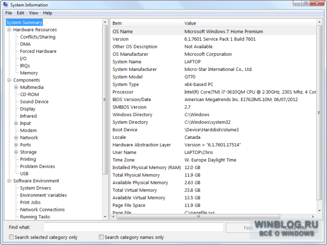Select Infrared component
This screenshot has height=245, width=327.
[28, 116]
